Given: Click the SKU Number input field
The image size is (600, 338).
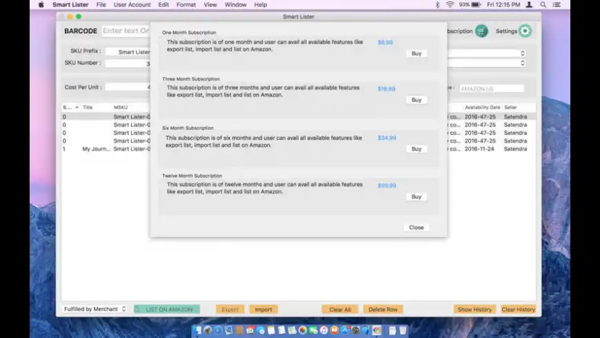Looking at the screenshot, I should (128, 63).
